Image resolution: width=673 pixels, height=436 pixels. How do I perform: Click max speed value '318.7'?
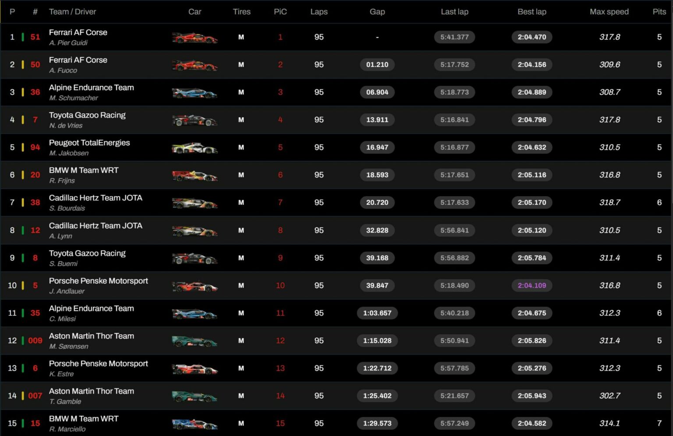(x=609, y=203)
